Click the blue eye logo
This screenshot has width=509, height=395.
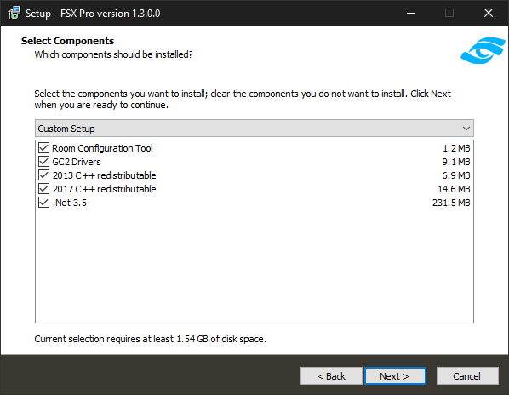[483, 50]
